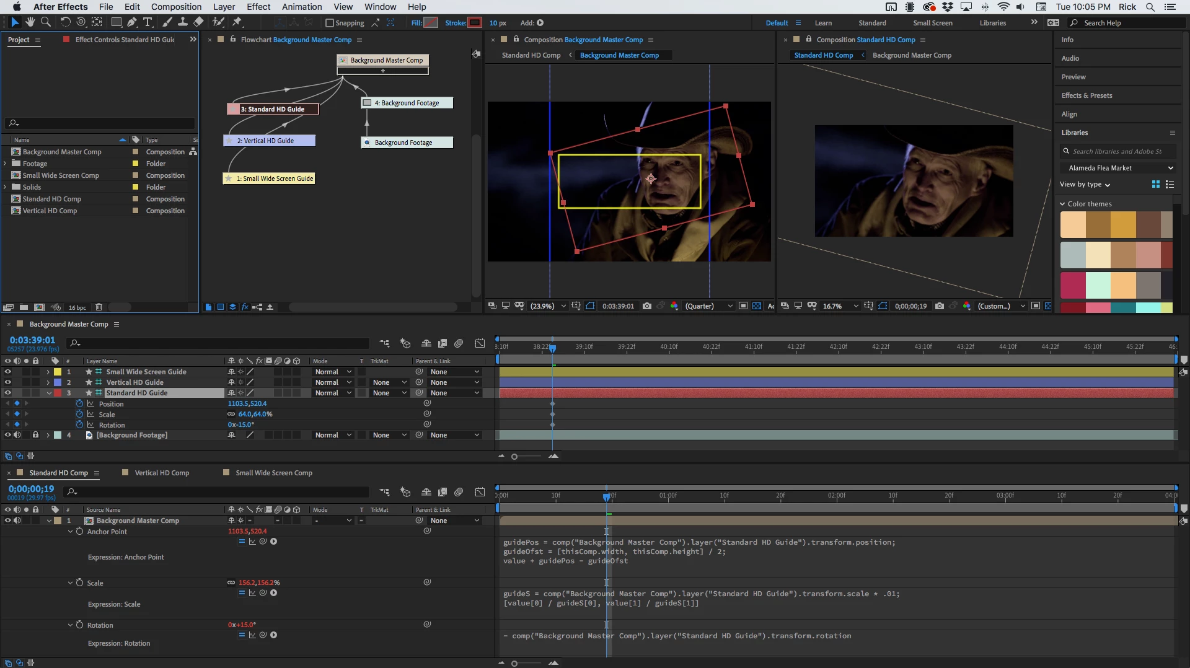Unlock the Background Footage layer

click(35, 435)
